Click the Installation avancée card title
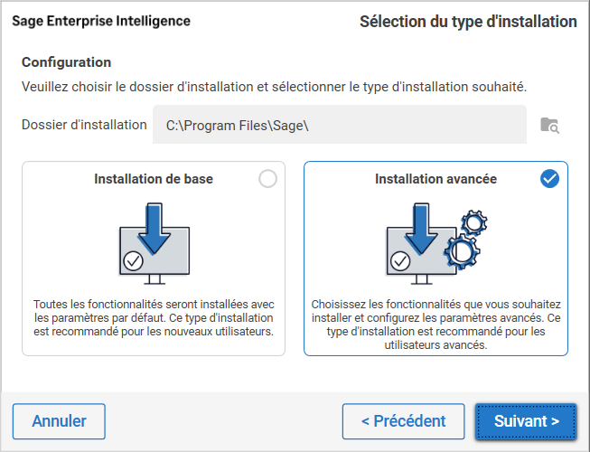The width and height of the screenshot is (590, 452). click(x=435, y=179)
